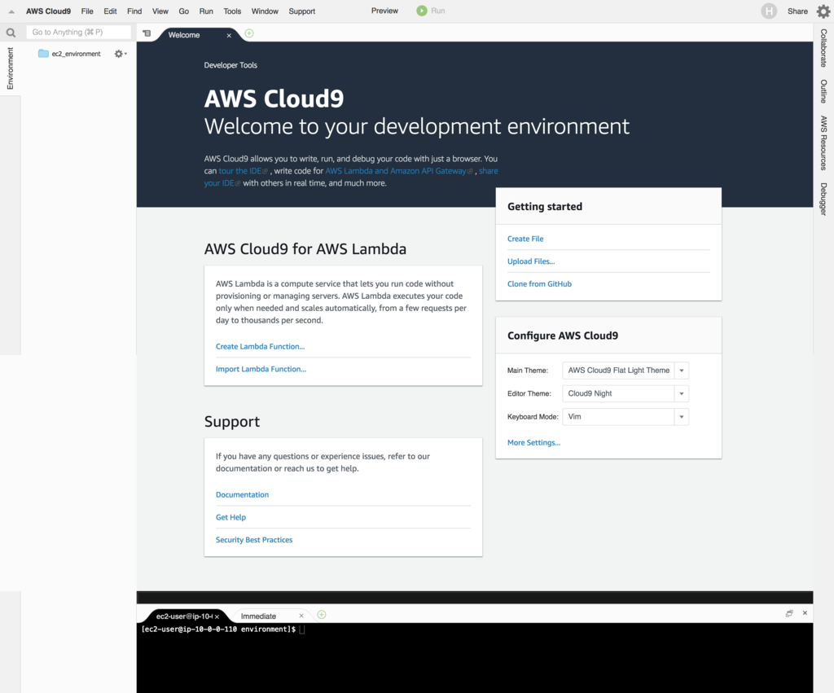Open the Go menu

(x=183, y=11)
